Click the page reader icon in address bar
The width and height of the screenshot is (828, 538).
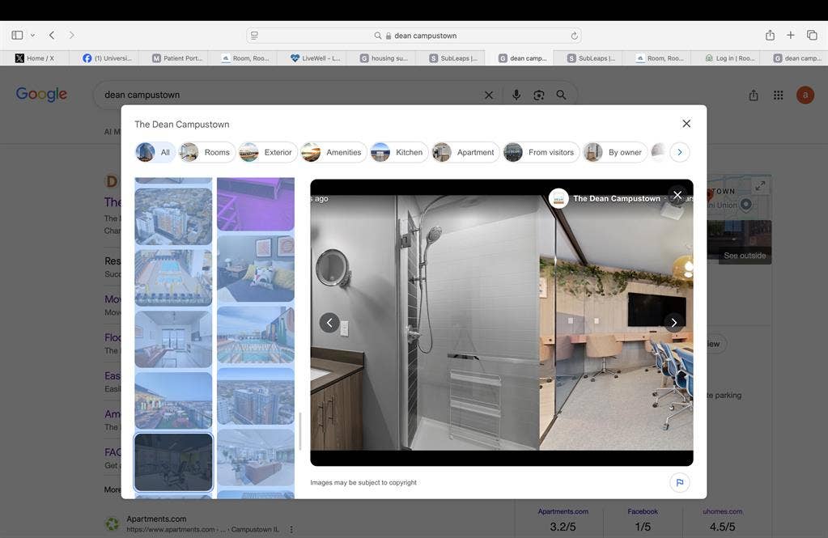click(254, 36)
